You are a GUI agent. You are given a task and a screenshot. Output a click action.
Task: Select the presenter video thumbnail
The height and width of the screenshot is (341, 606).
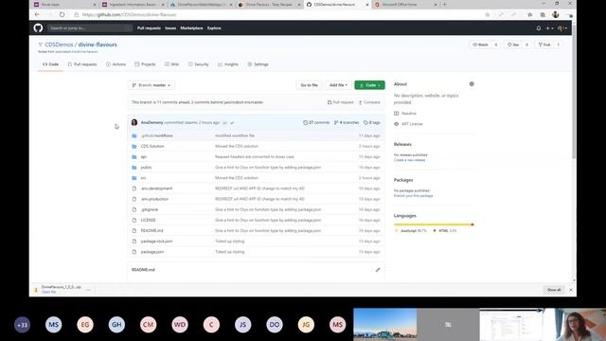(x=580, y=324)
